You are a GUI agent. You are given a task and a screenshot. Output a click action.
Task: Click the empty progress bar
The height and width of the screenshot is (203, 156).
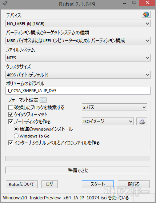pos(78,159)
